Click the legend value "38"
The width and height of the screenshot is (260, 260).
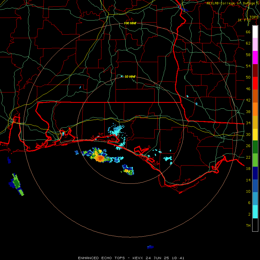(x=248, y=112)
